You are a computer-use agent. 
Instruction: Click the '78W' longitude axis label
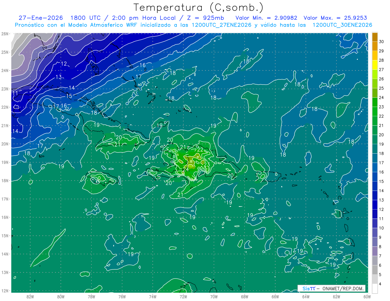(91, 297)
